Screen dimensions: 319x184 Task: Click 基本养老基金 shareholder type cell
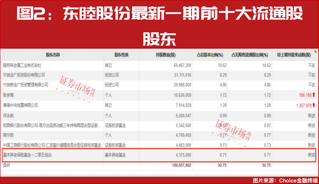tap(115, 155)
